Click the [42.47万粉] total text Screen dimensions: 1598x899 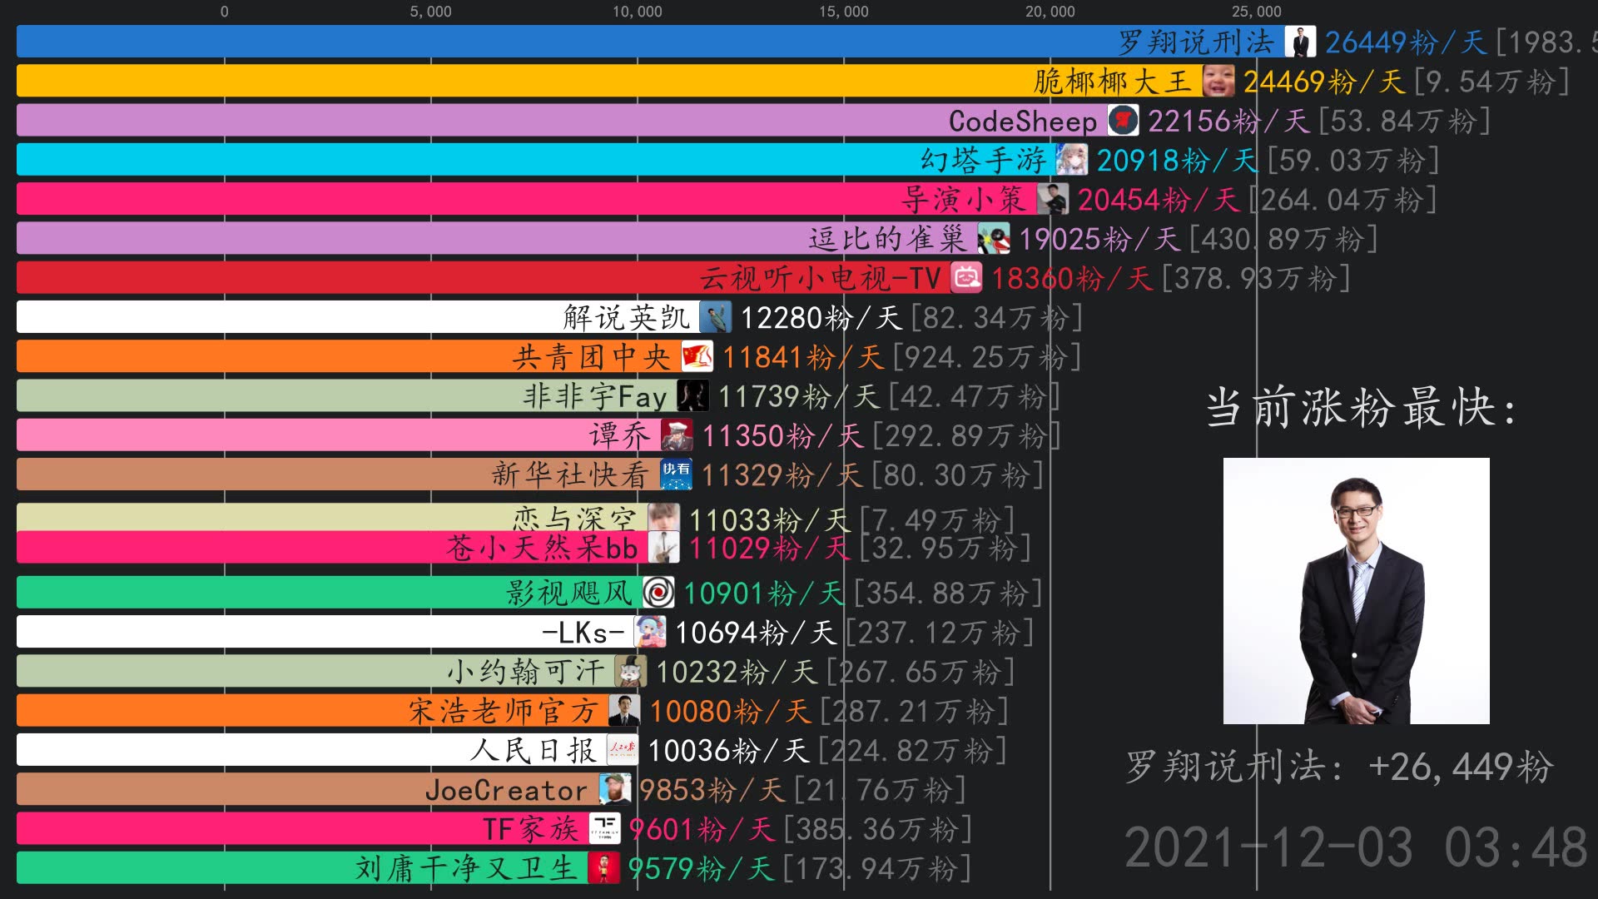tap(975, 397)
